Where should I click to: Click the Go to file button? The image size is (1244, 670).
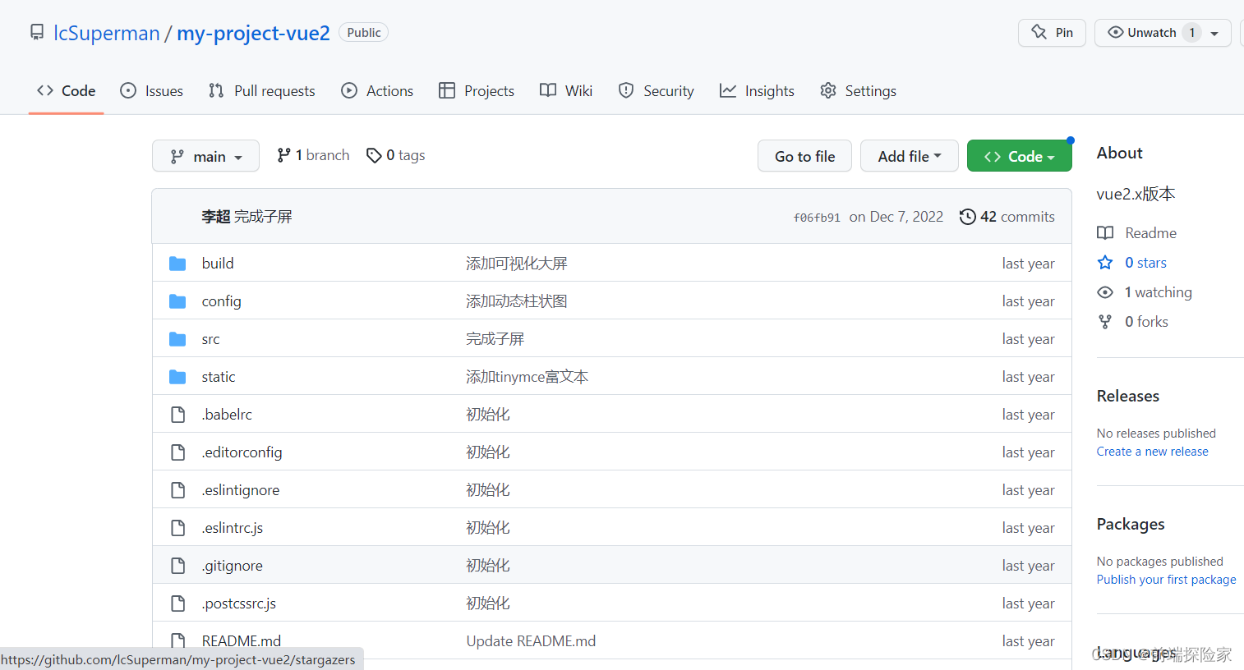coord(804,156)
